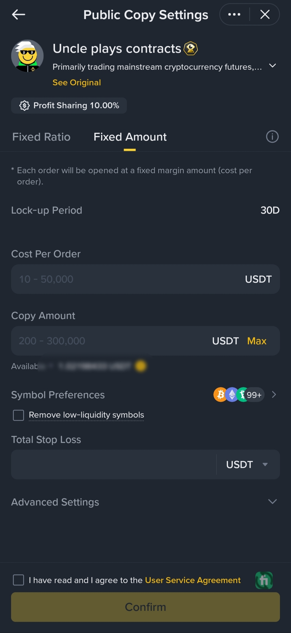Tap the gold trader badge icon
Viewport: 291px width, 633px height.
coord(190,49)
